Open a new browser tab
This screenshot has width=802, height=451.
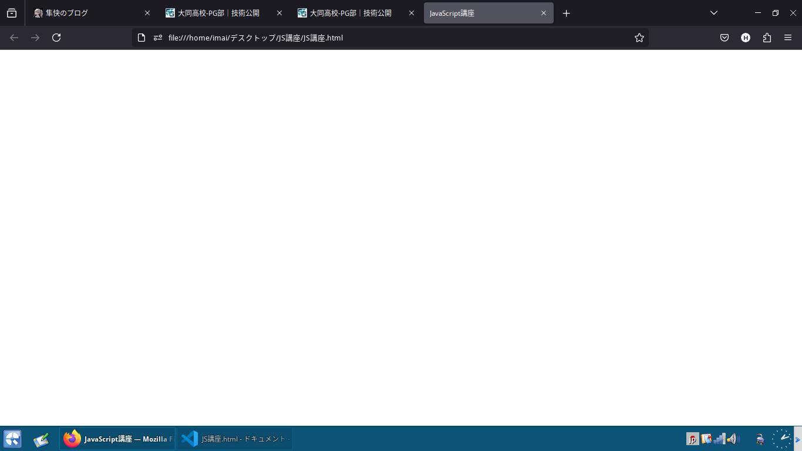(x=566, y=13)
